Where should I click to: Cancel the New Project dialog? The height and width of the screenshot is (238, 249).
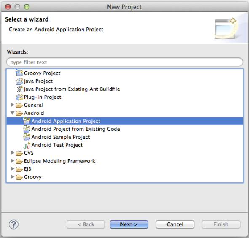(x=175, y=224)
